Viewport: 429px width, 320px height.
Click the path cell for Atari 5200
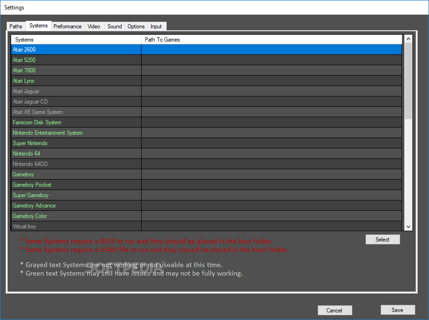pos(271,60)
